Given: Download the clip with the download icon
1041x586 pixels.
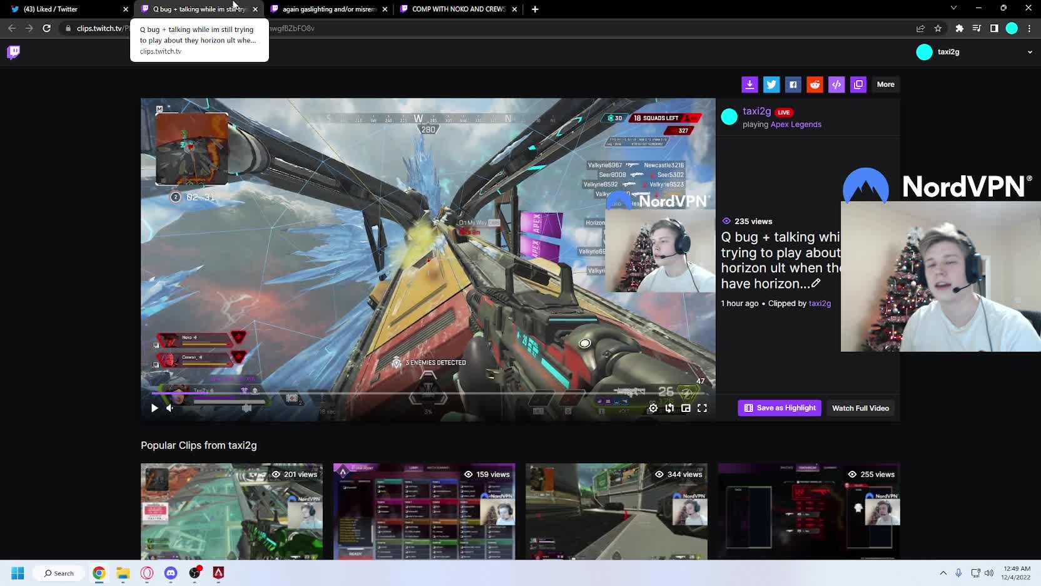Looking at the screenshot, I should (x=749, y=85).
